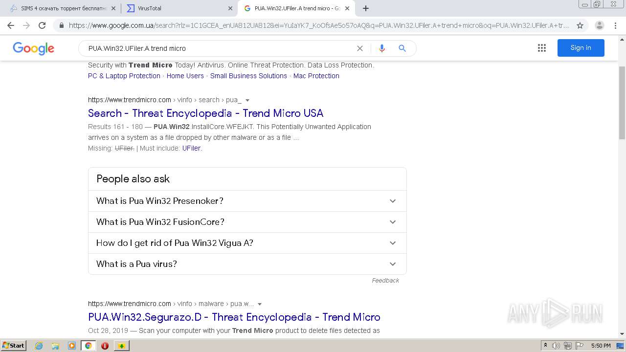Screen dimensions: 626x352
Task: Expand 'What is a Pua virus?'
Action: point(247,264)
